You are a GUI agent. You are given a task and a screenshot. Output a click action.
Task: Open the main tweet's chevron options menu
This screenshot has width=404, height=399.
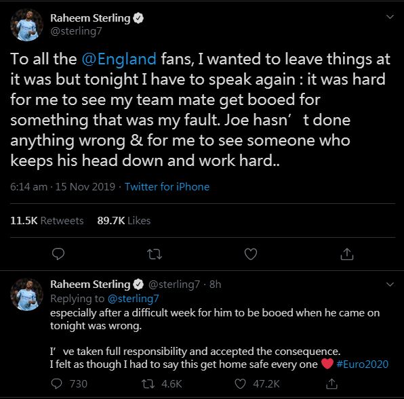click(x=390, y=17)
